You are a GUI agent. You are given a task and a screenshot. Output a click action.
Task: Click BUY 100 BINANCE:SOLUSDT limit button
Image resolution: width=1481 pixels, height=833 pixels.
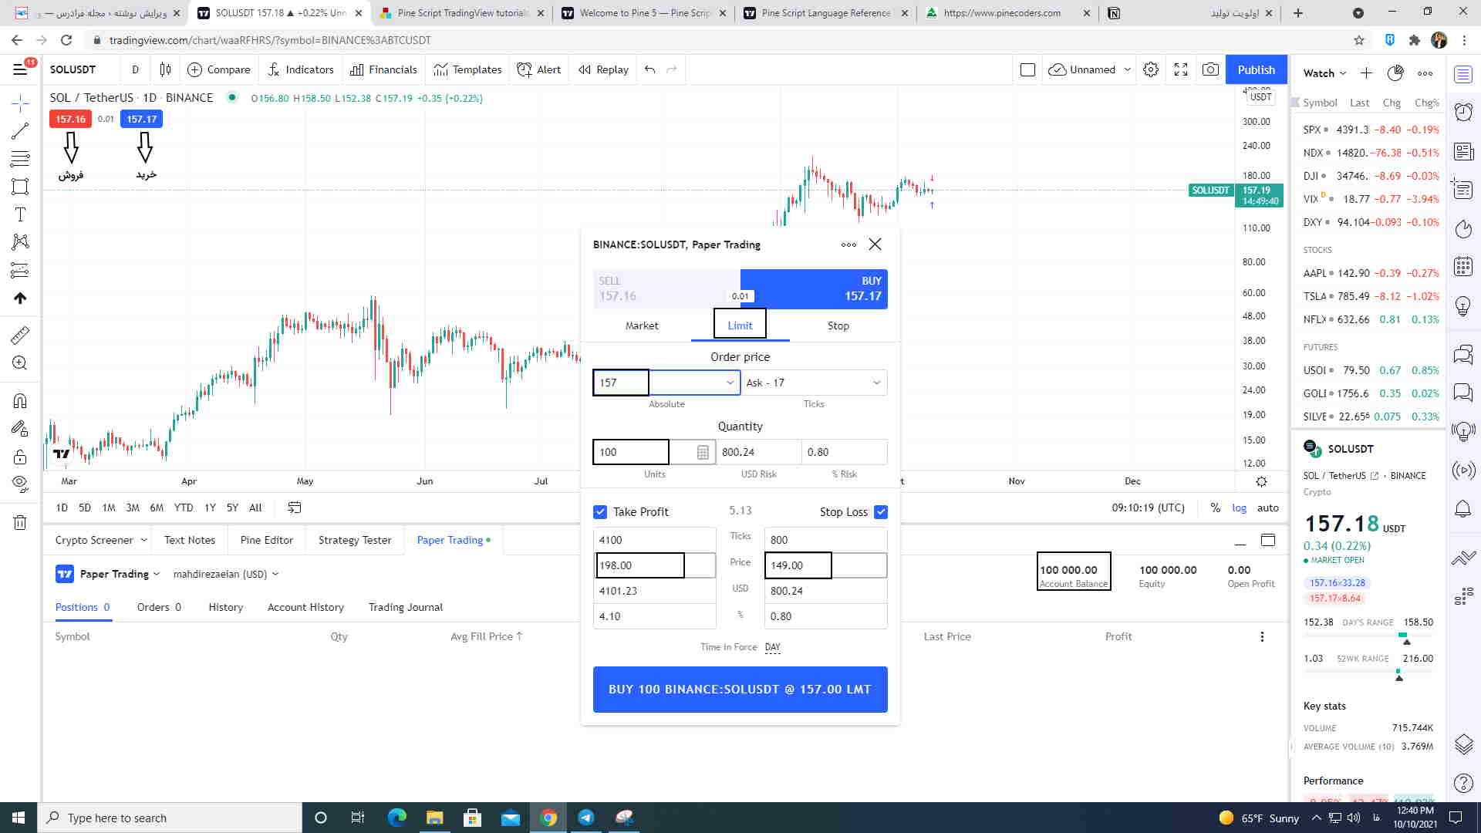[740, 689]
